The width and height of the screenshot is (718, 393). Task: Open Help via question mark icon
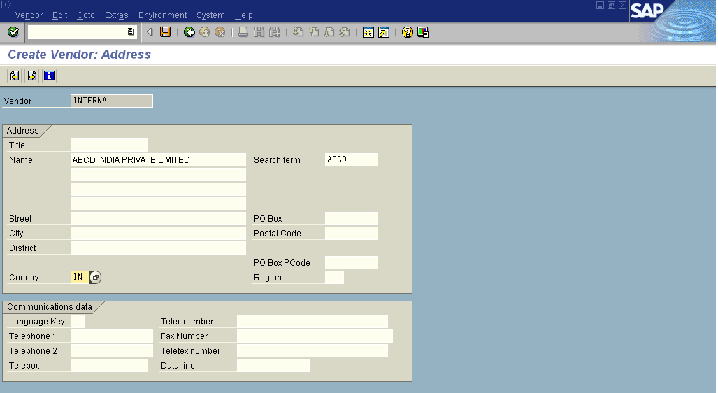407,32
